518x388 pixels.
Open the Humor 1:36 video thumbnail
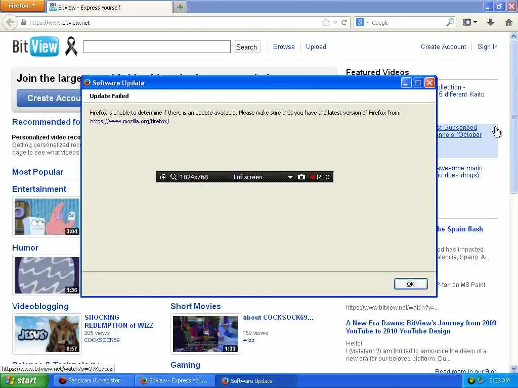(x=47, y=275)
